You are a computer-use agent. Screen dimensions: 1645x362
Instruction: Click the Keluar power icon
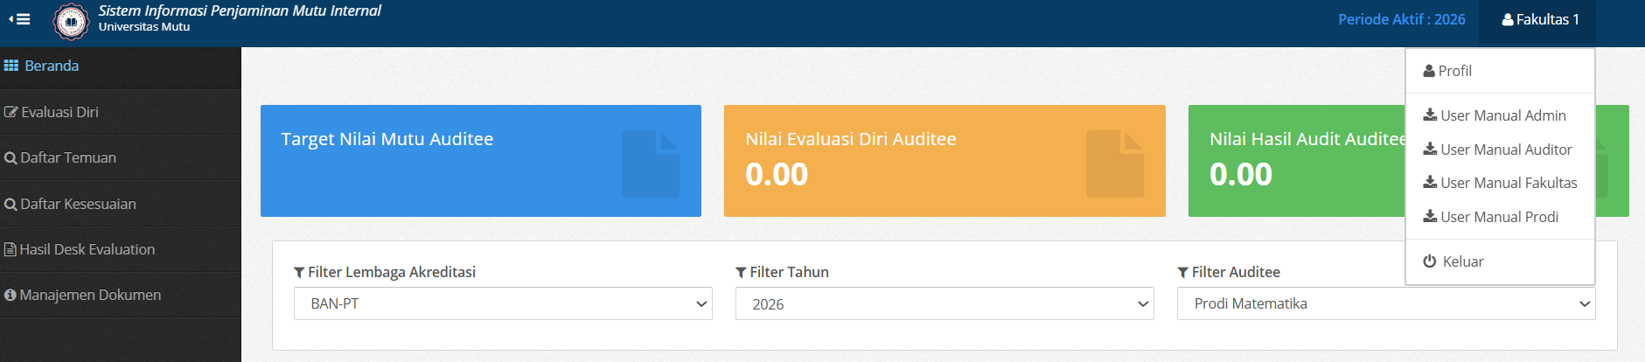tap(1430, 261)
